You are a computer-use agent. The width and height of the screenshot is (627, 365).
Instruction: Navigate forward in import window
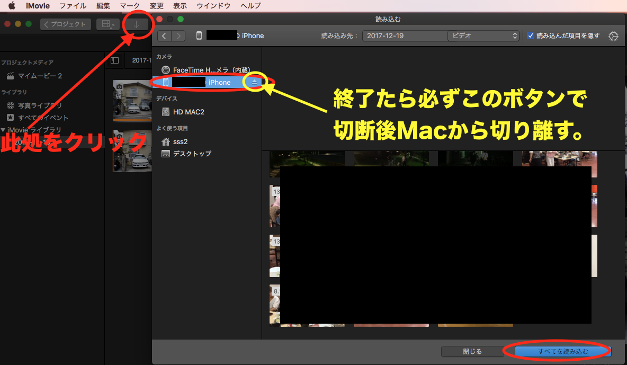coord(178,35)
